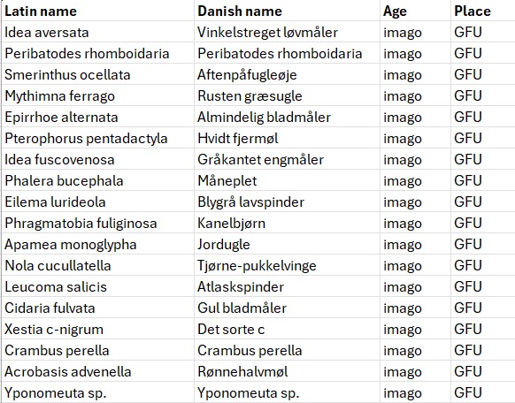Select the Xestia c-nigrum cell

point(98,330)
